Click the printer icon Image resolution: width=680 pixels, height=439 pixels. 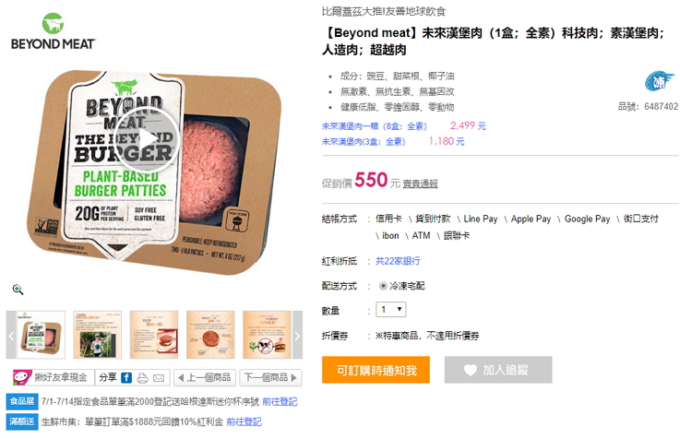tap(142, 378)
